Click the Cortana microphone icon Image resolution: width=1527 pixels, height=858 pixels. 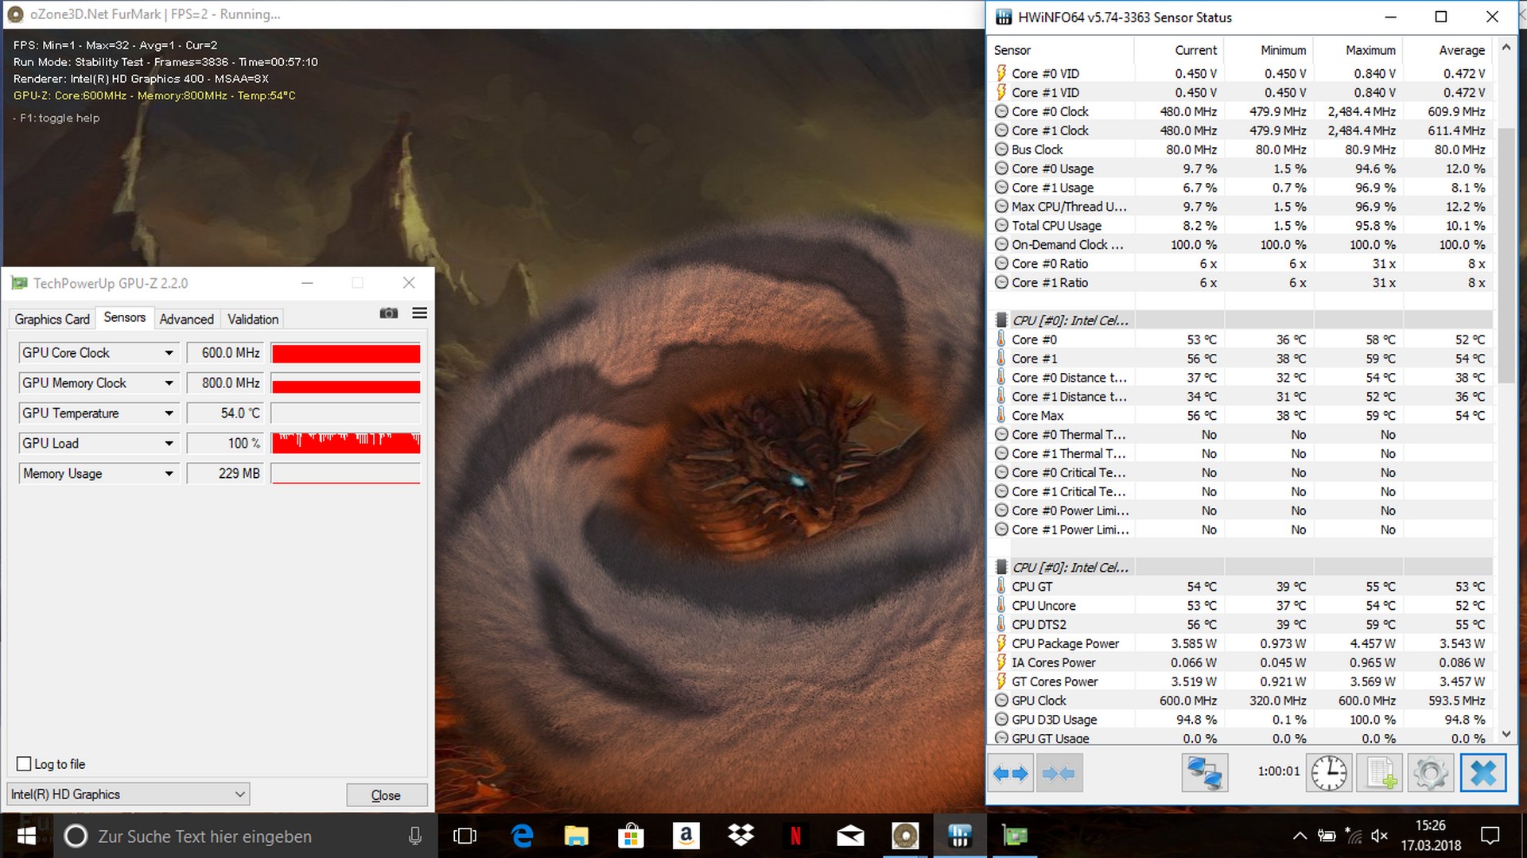click(x=414, y=836)
